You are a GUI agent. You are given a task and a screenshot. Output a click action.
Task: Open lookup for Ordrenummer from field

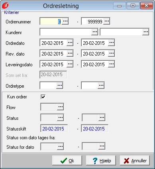(x=65, y=21)
